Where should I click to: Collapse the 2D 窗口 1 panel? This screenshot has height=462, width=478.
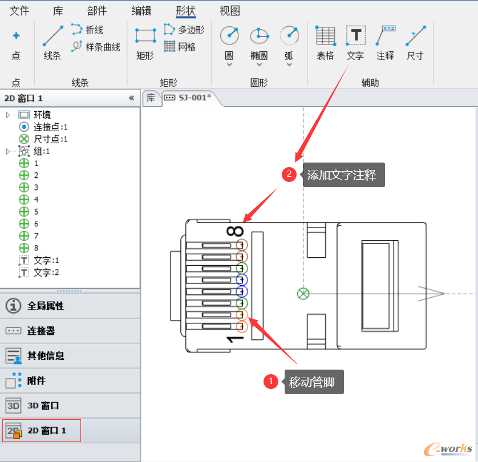point(131,98)
